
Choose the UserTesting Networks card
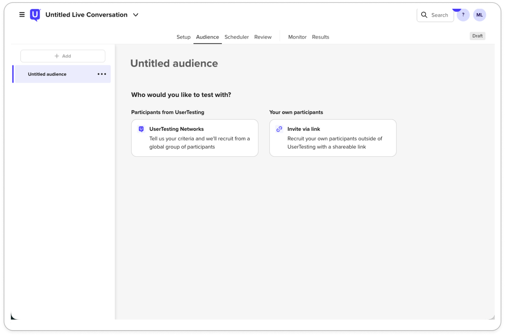tap(195, 138)
